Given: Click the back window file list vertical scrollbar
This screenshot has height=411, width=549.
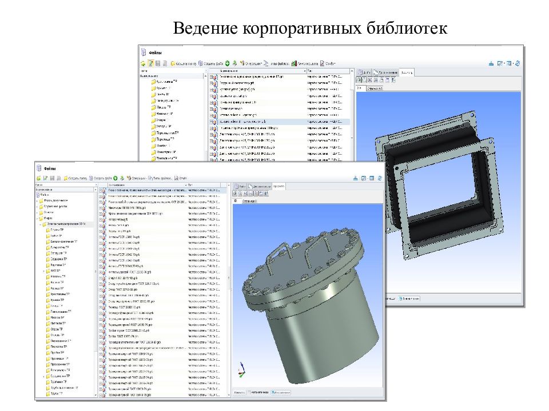Looking at the screenshot, I should pos(352,115).
